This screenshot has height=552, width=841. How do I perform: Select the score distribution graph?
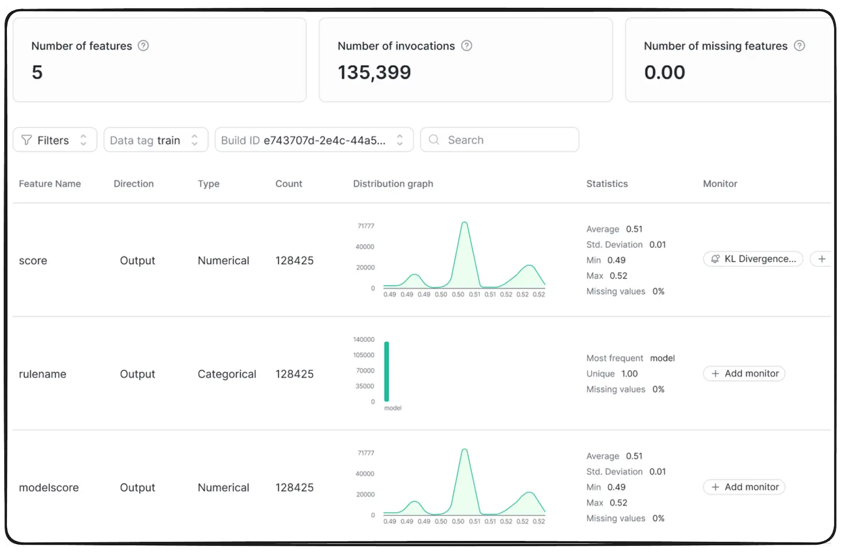pos(464,258)
